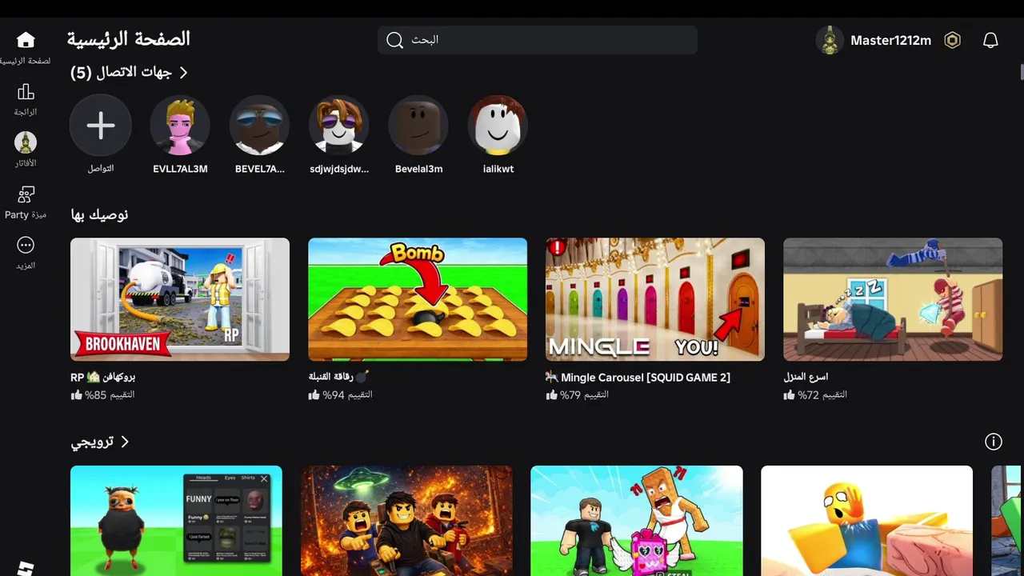Open the promoted STEAL heart game thumbnail

coord(637,521)
